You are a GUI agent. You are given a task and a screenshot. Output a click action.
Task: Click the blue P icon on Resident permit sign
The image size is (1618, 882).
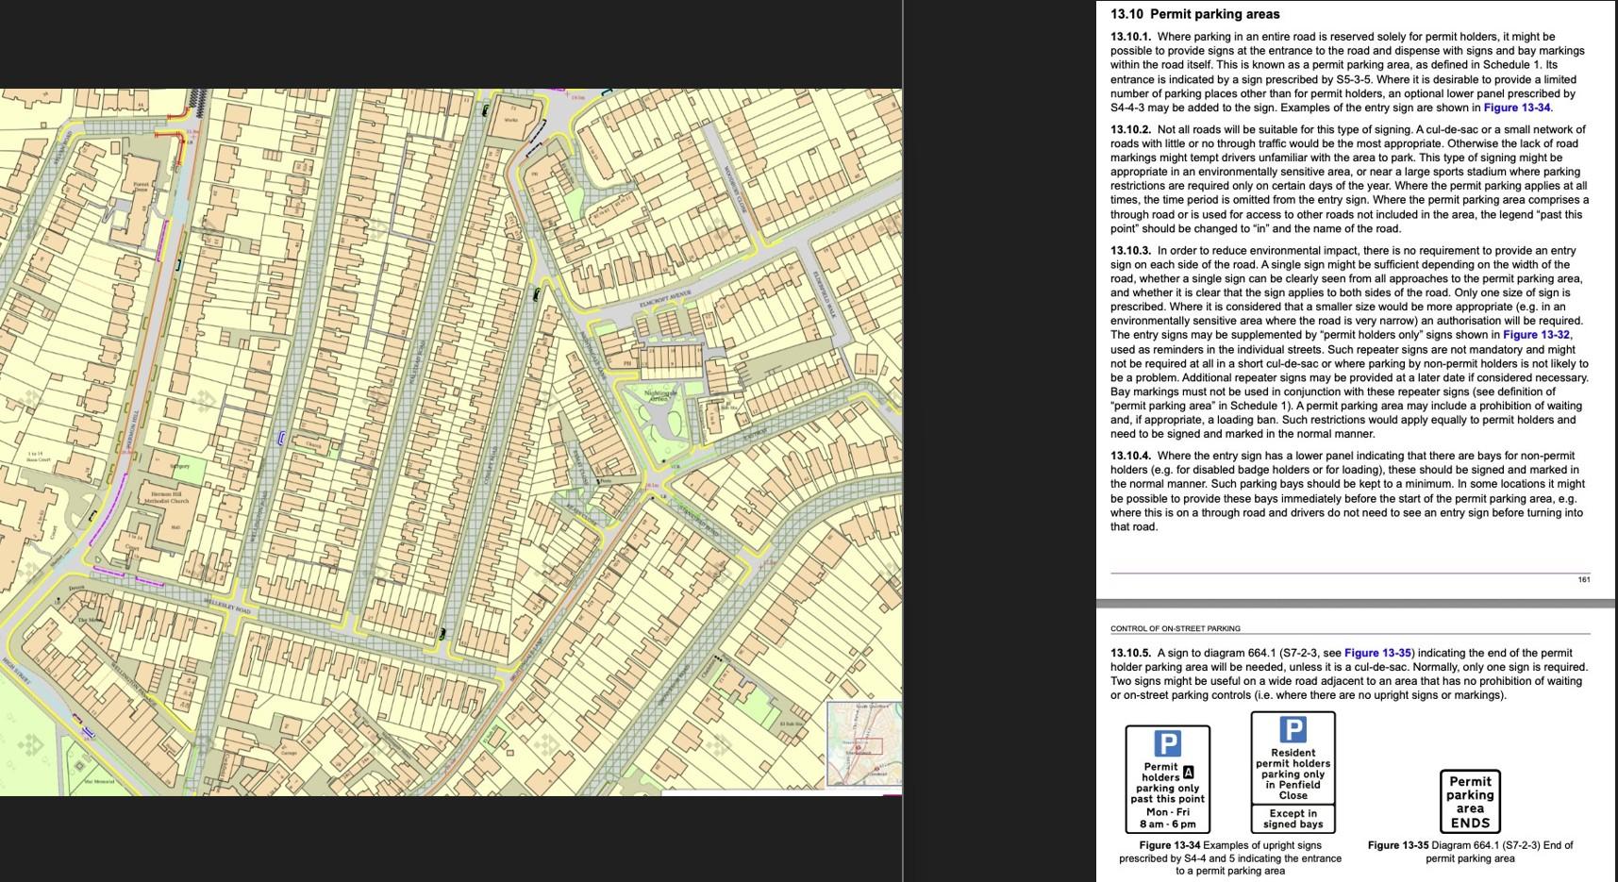[1293, 729]
